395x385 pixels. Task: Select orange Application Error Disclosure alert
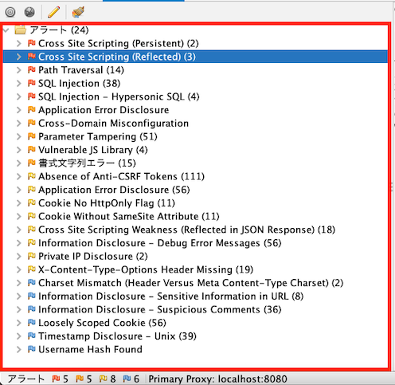pyautogui.click(x=104, y=110)
